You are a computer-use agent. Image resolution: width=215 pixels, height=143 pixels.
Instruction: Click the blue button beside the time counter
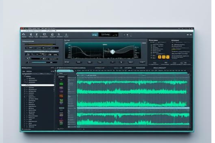95,35
